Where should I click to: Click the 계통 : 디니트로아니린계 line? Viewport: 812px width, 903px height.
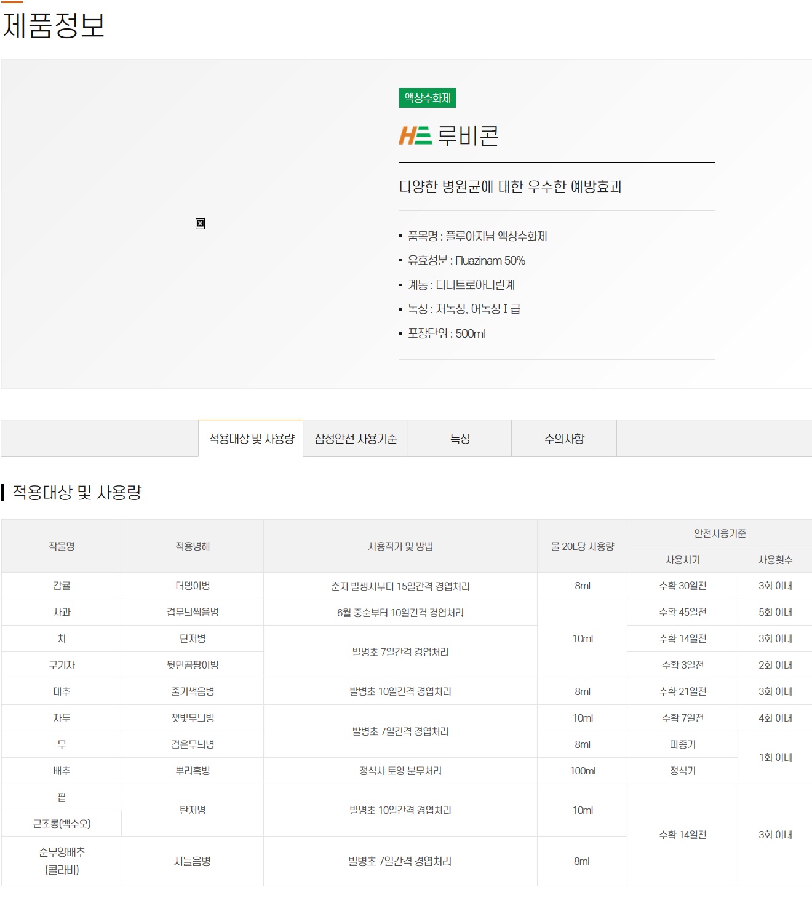click(x=461, y=285)
